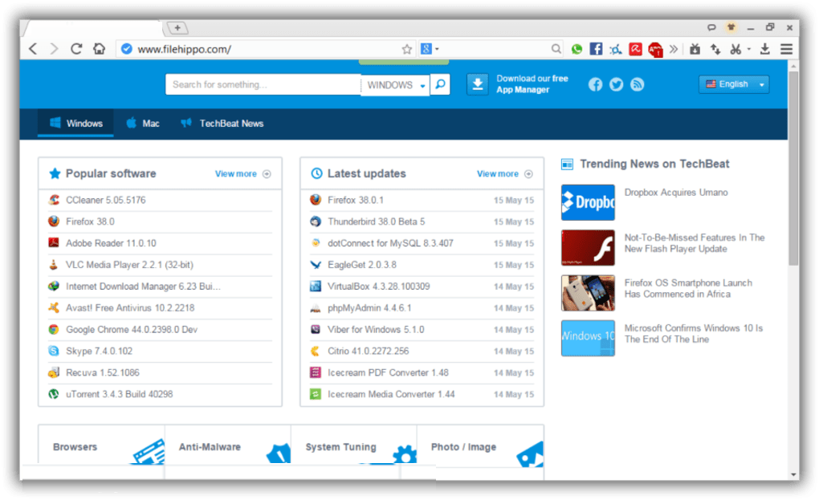Open the Dropbox news thumbnail
This screenshot has width=819, height=500.
[588, 202]
